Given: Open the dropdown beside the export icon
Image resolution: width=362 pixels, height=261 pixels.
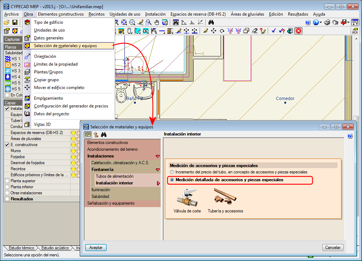Looking at the screenshot, I should [349, 23].
